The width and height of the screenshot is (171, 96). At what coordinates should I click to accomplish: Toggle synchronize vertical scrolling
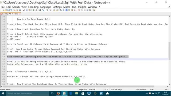54,10
